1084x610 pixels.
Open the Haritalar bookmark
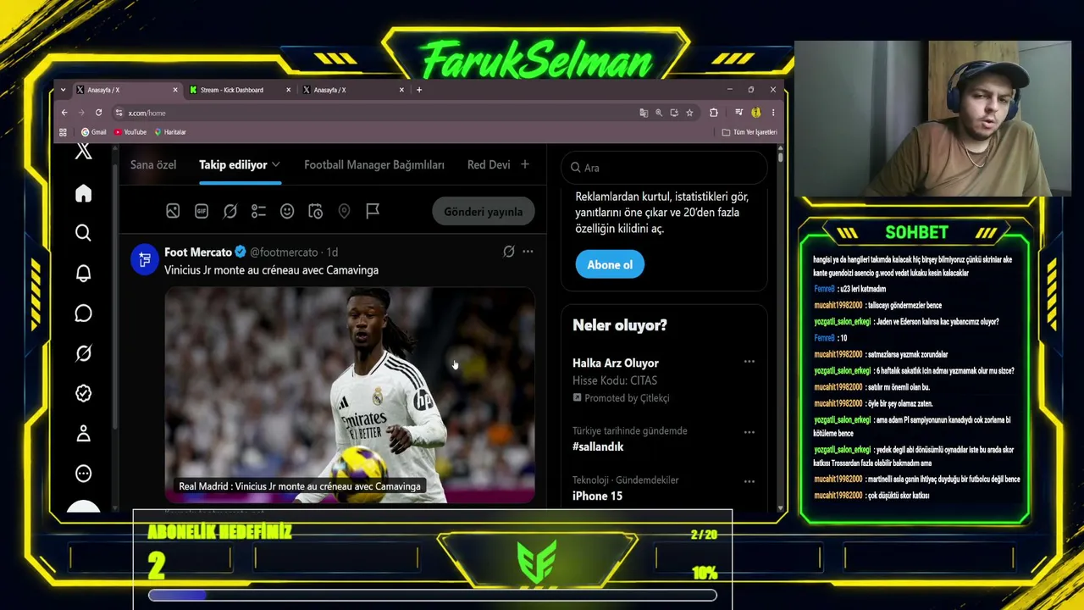(x=170, y=132)
